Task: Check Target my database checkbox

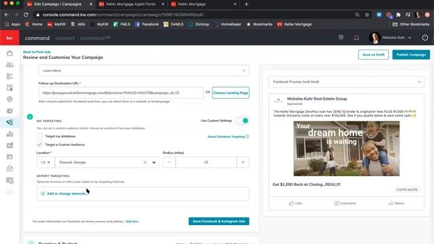Action: (39, 136)
